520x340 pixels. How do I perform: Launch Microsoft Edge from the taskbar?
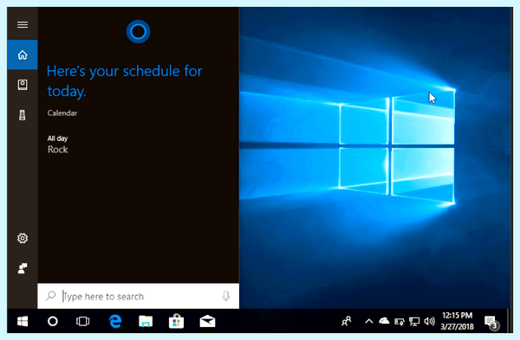coord(115,321)
